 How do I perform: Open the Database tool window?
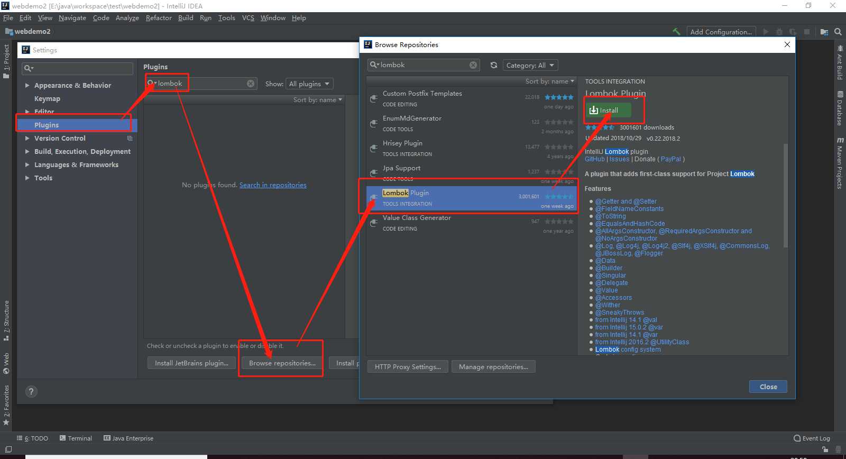[840, 108]
